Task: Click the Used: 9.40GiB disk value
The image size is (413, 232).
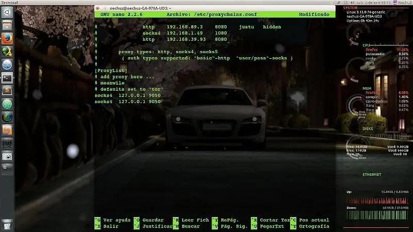Action: tap(398, 147)
